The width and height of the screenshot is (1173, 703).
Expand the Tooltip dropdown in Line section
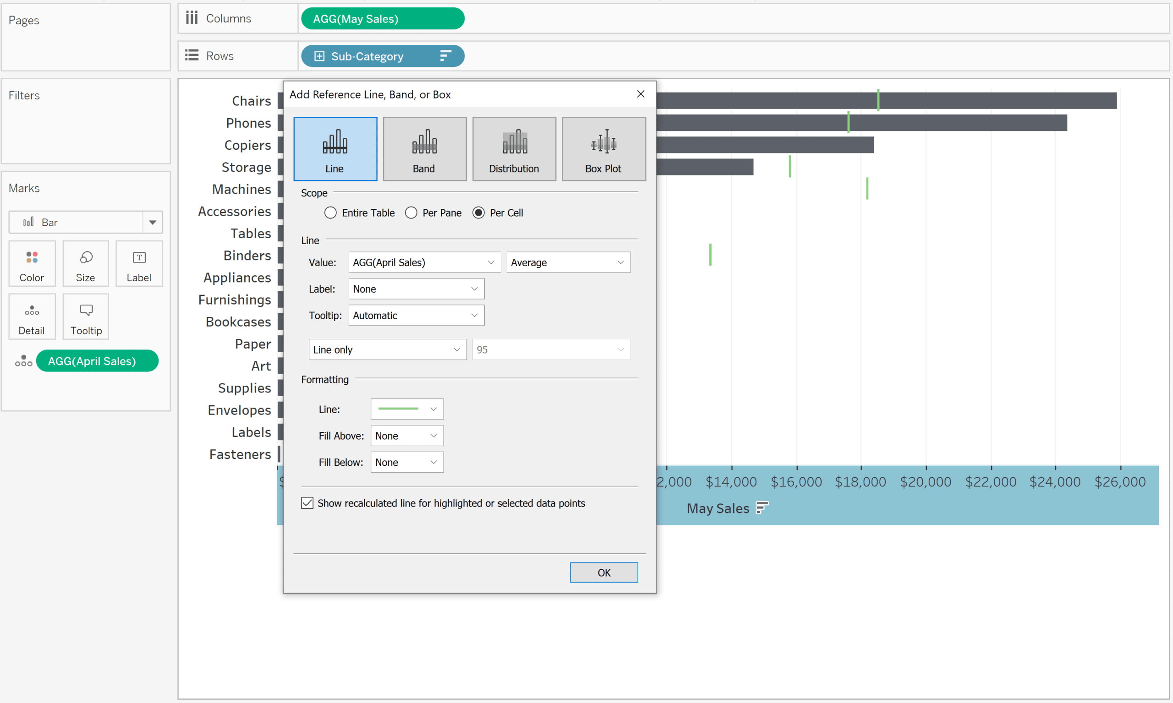tap(475, 316)
